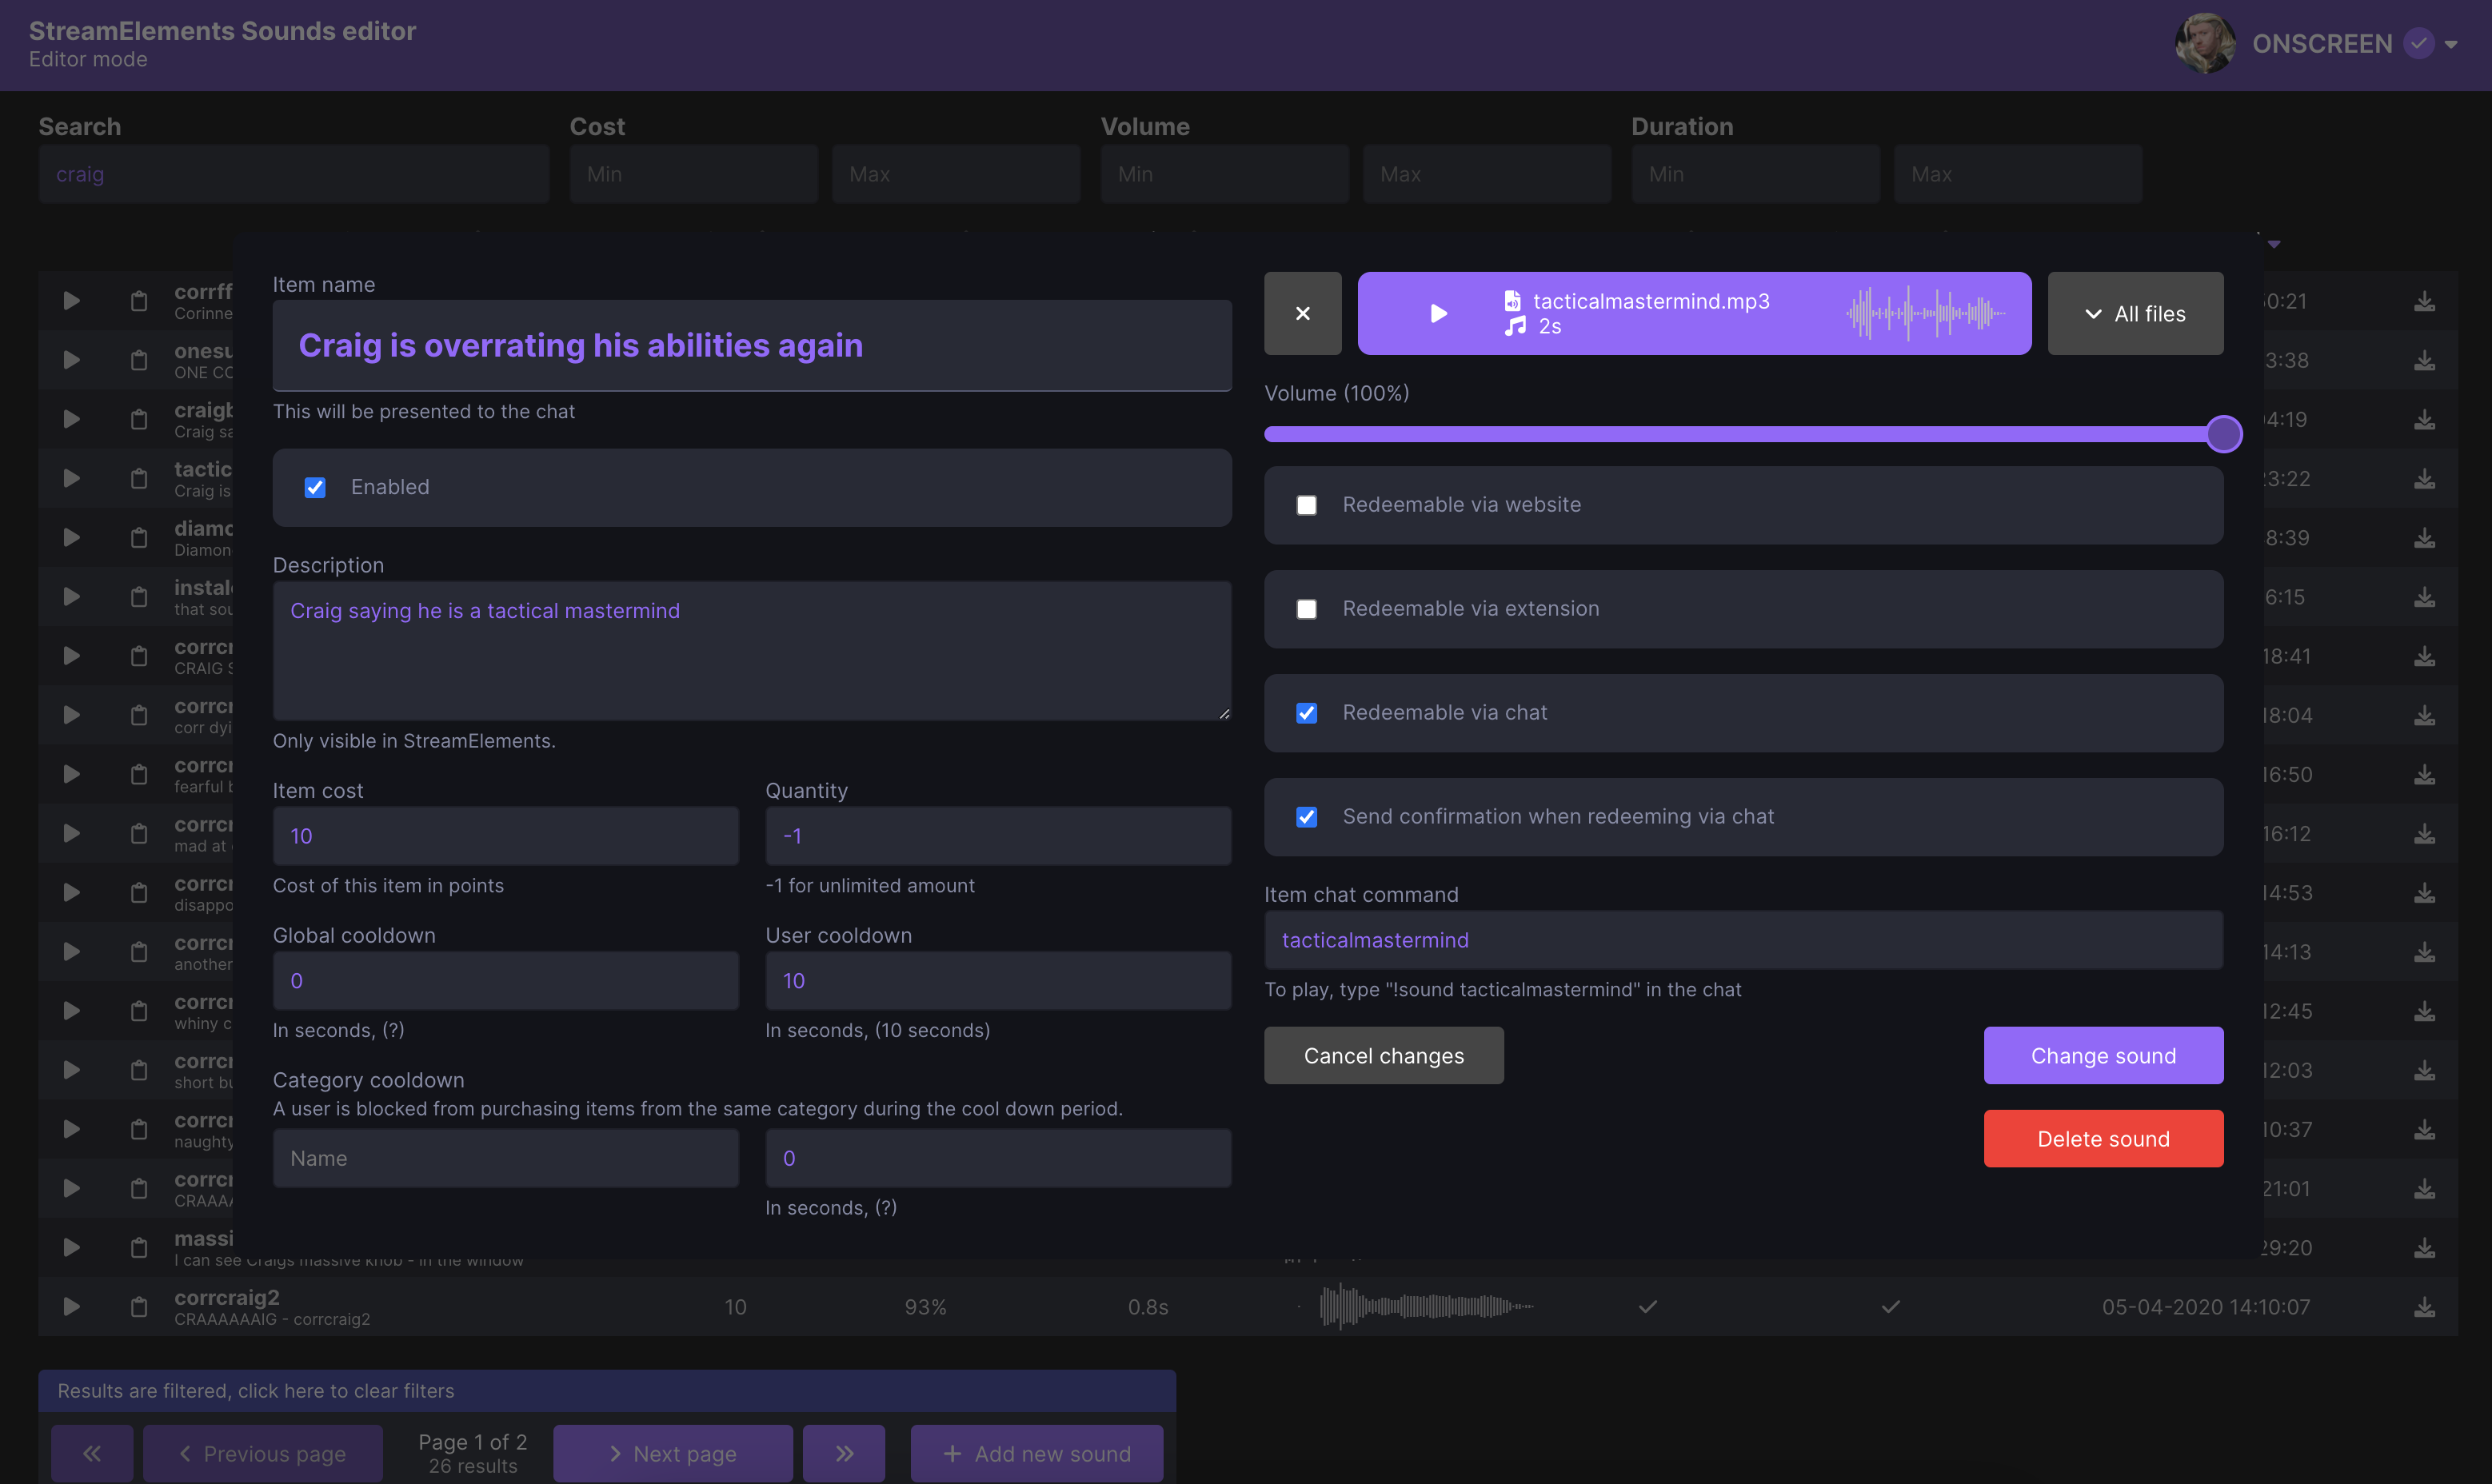Click the Volume slider handle

point(2224,433)
